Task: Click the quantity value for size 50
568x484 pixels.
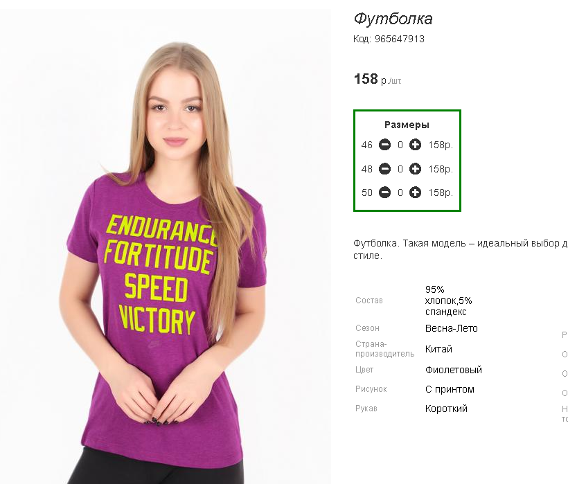Action: coord(400,192)
